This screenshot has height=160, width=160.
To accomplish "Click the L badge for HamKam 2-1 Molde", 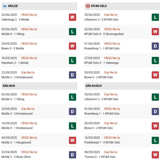I will coord(72,60).
